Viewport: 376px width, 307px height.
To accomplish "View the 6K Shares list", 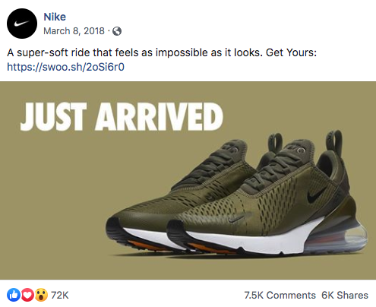I will pos(345,296).
